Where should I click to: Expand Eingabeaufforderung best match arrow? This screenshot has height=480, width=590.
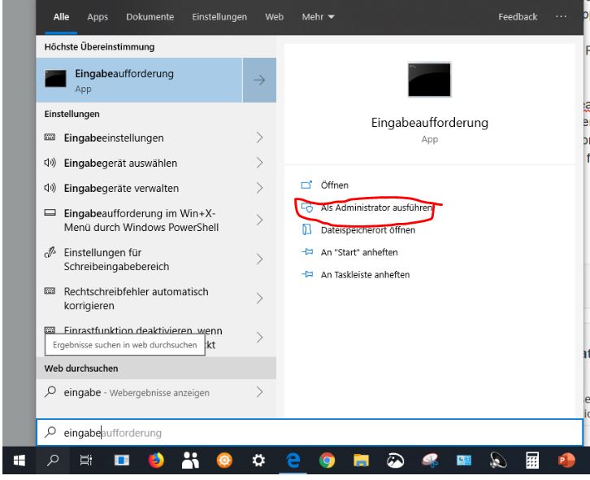coord(259,80)
